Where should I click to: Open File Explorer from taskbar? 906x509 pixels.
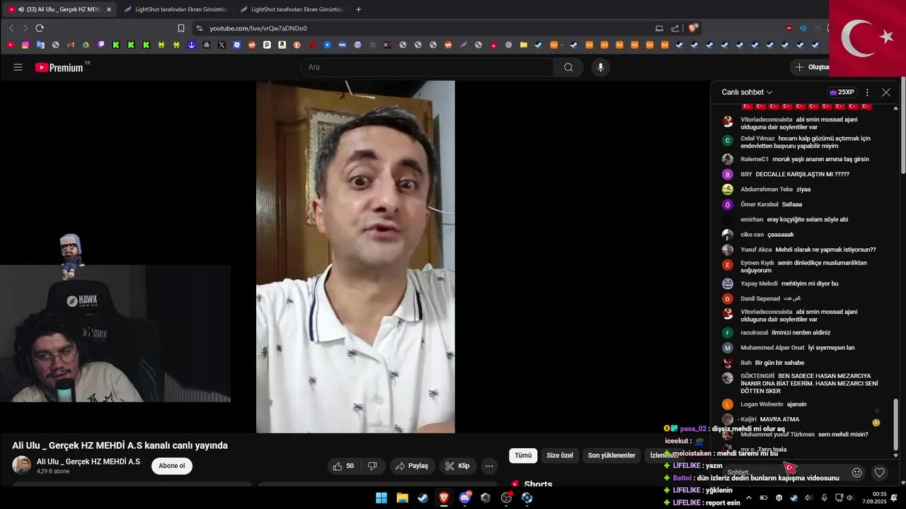(x=402, y=498)
